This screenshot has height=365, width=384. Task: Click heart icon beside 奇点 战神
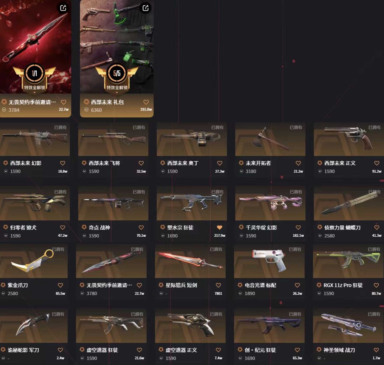click(x=141, y=227)
